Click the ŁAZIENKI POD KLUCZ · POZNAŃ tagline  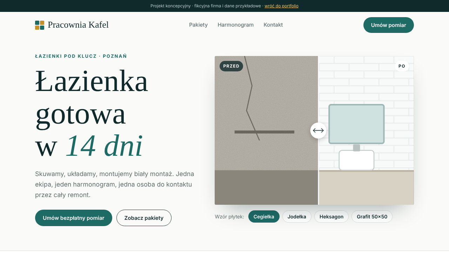point(81,56)
